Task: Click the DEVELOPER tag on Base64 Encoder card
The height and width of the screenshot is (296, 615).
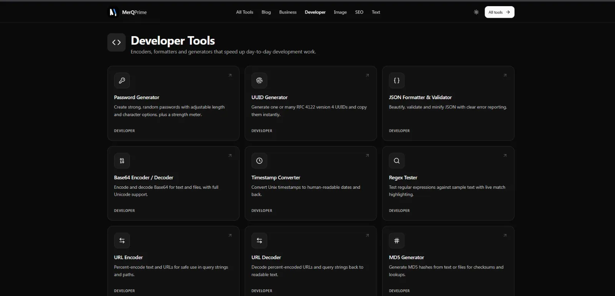Action: (124, 211)
